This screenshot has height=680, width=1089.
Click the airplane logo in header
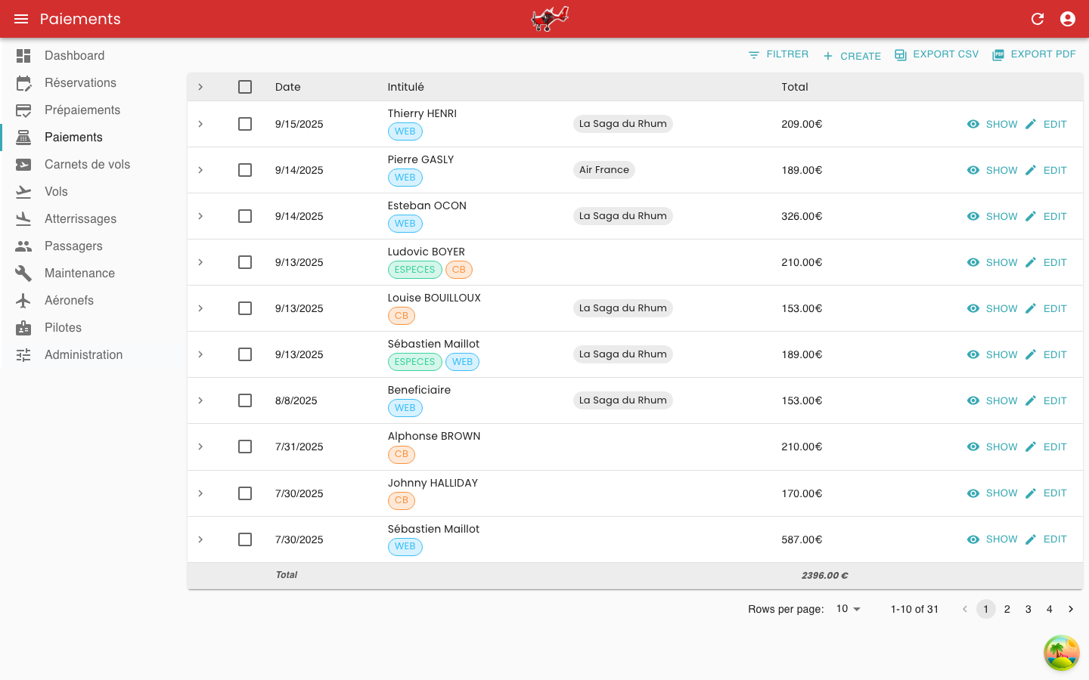coord(550,19)
